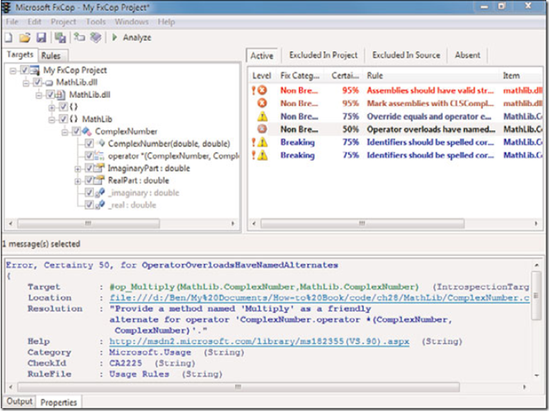Collapse the nested MathLib.dll module node
This screenshot has width=549, height=411.
point(39,95)
